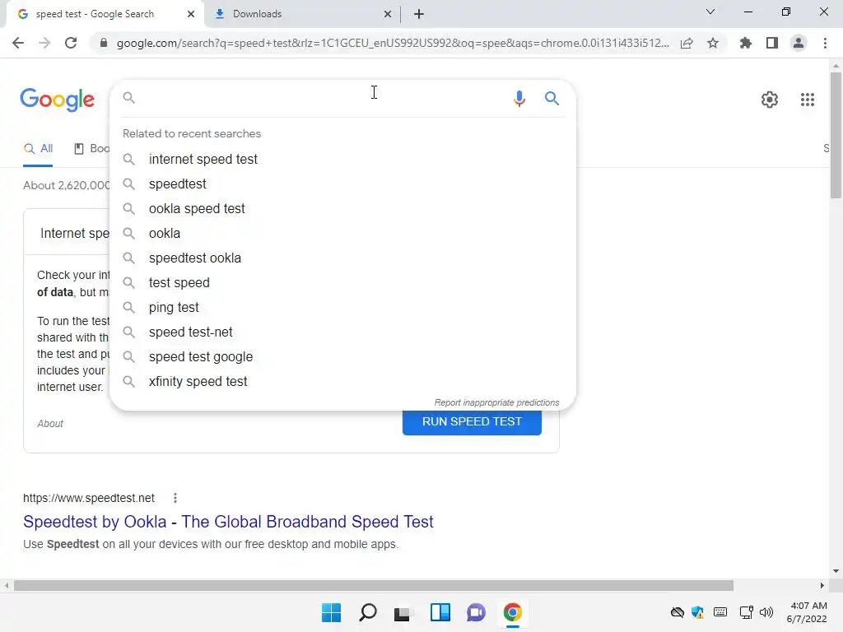Open Windows taskbar search
The height and width of the screenshot is (632, 843).
[x=368, y=612]
